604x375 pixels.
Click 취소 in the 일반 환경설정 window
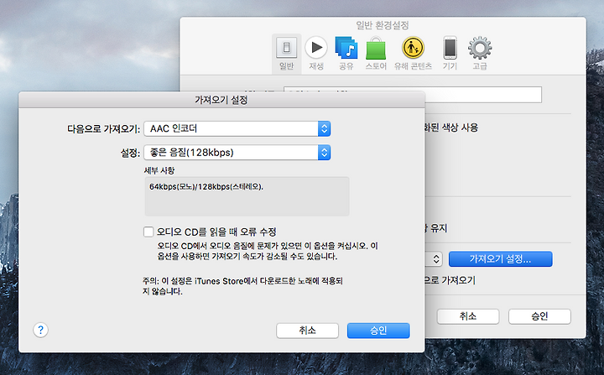point(468,316)
